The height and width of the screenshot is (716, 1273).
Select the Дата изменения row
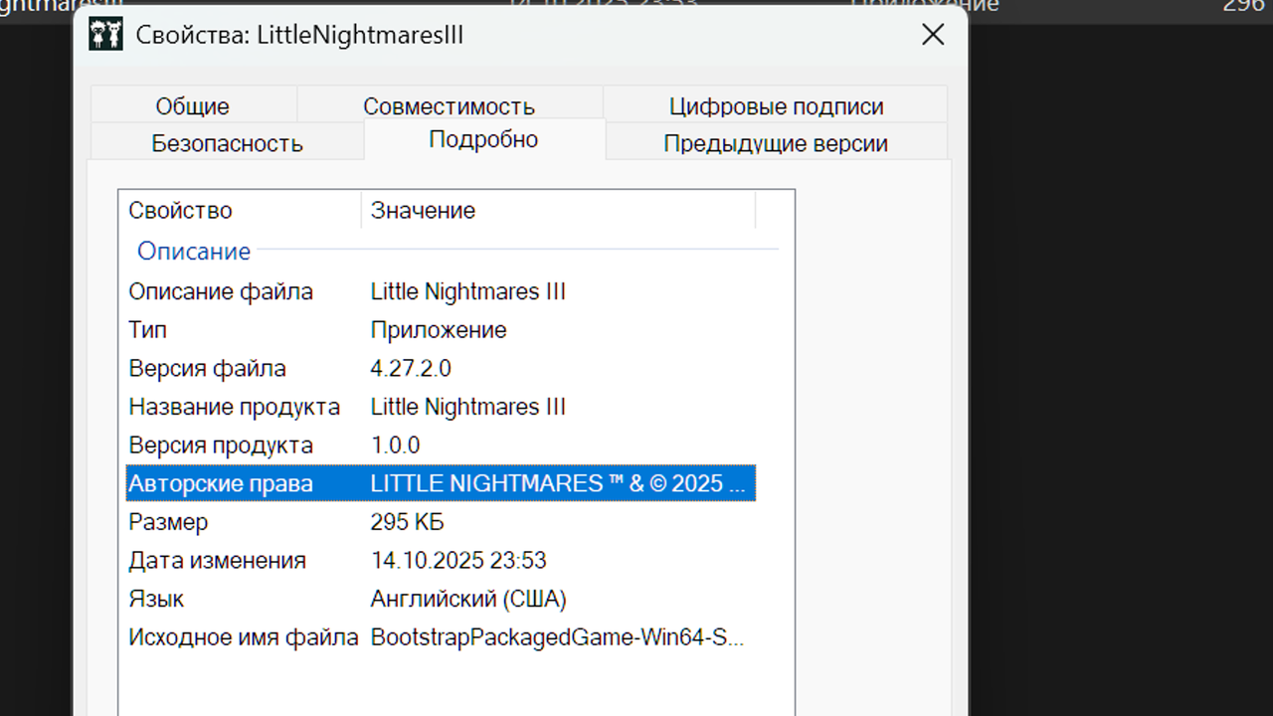point(441,561)
